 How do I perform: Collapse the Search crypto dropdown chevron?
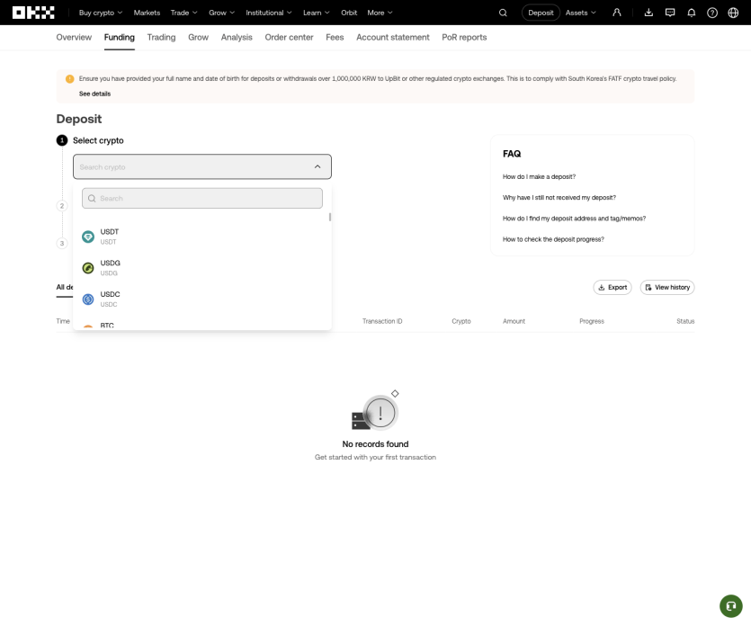point(317,166)
